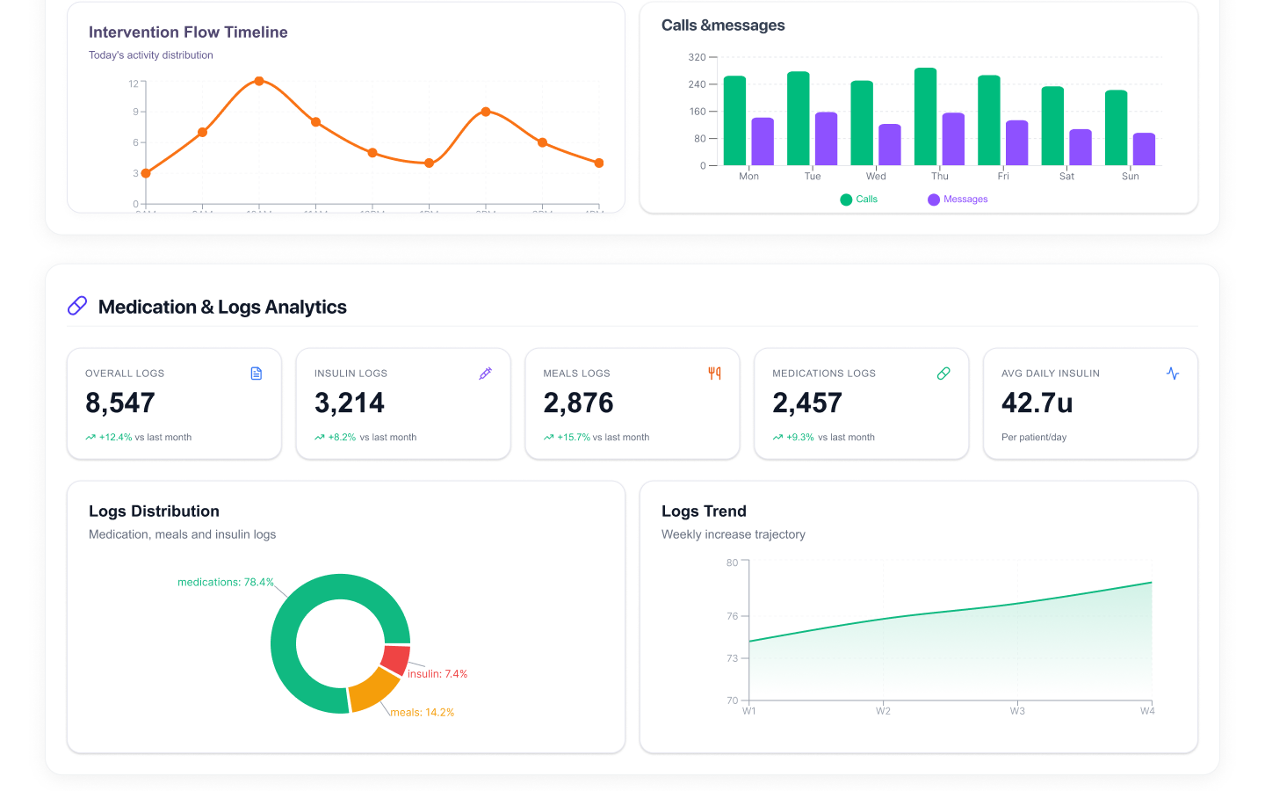
Task: Click the Overall Logs value 8,547
Action: 120,403
